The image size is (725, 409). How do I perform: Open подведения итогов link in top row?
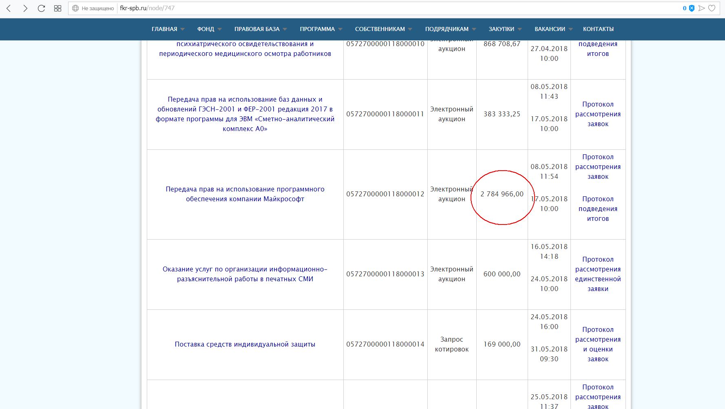598,49
